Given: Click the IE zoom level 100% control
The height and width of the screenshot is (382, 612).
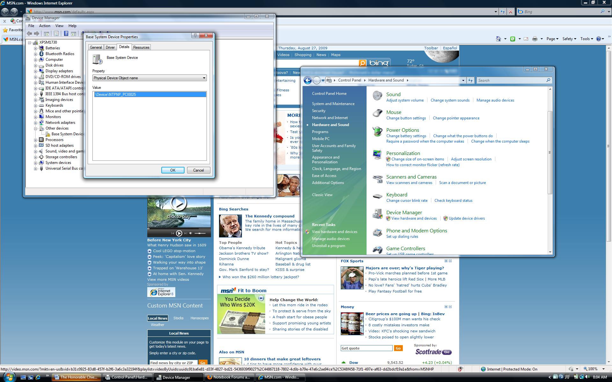Looking at the screenshot, I should pos(593,369).
